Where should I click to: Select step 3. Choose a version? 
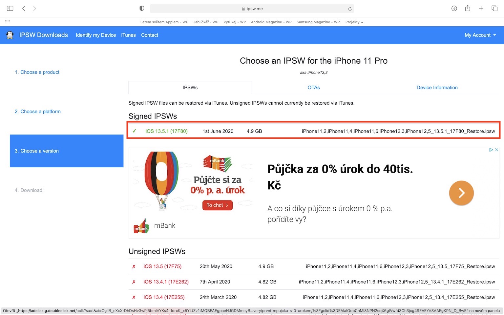click(x=67, y=151)
